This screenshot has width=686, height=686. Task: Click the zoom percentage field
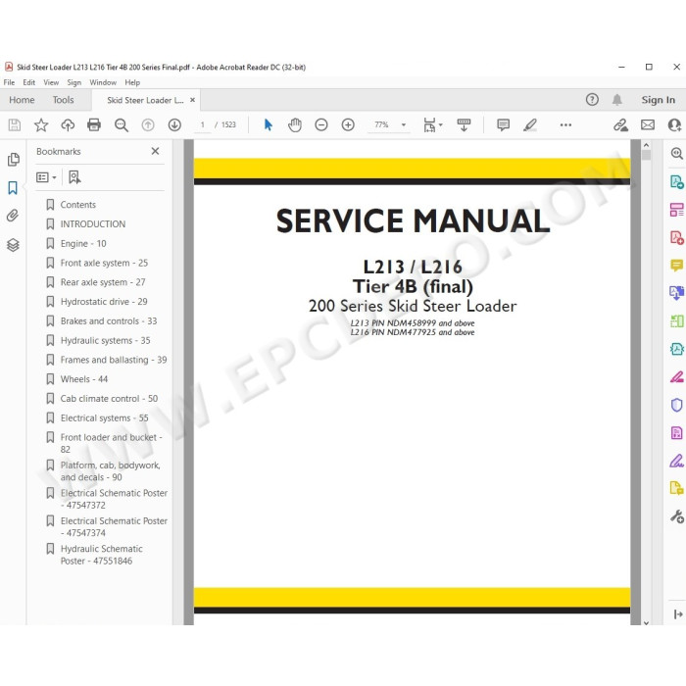point(381,125)
